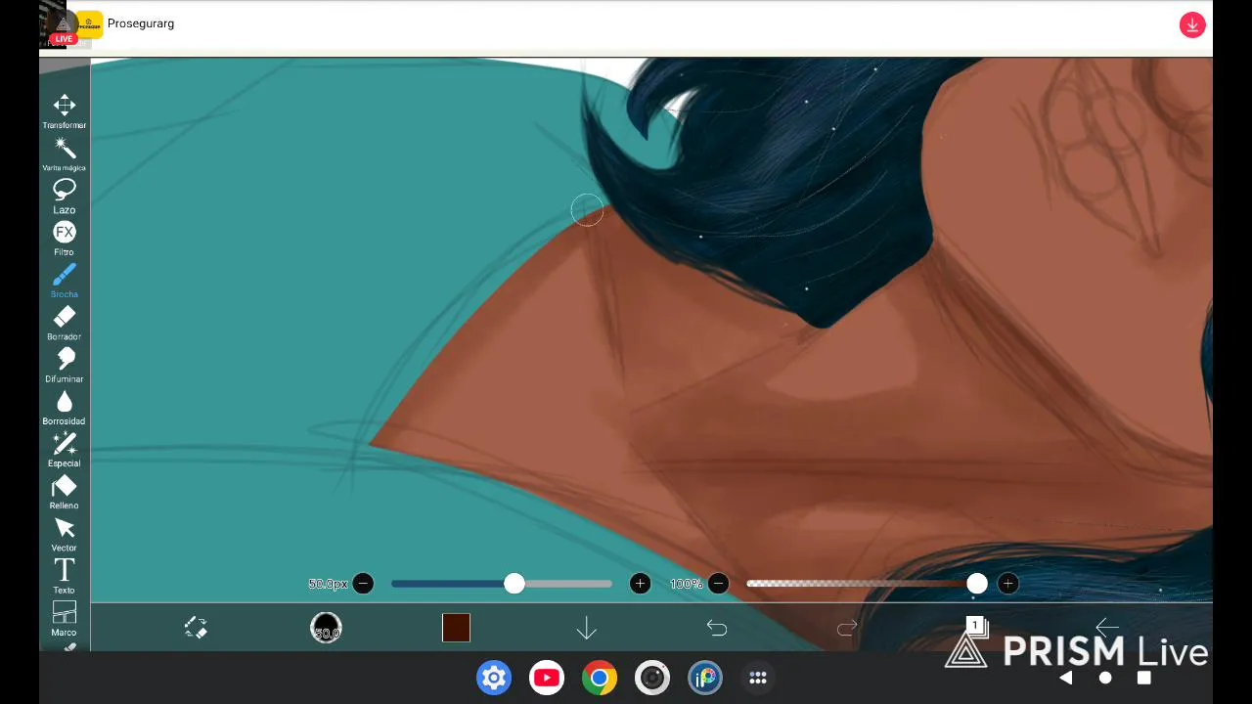Select the Borrador eraser tool

(65, 322)
